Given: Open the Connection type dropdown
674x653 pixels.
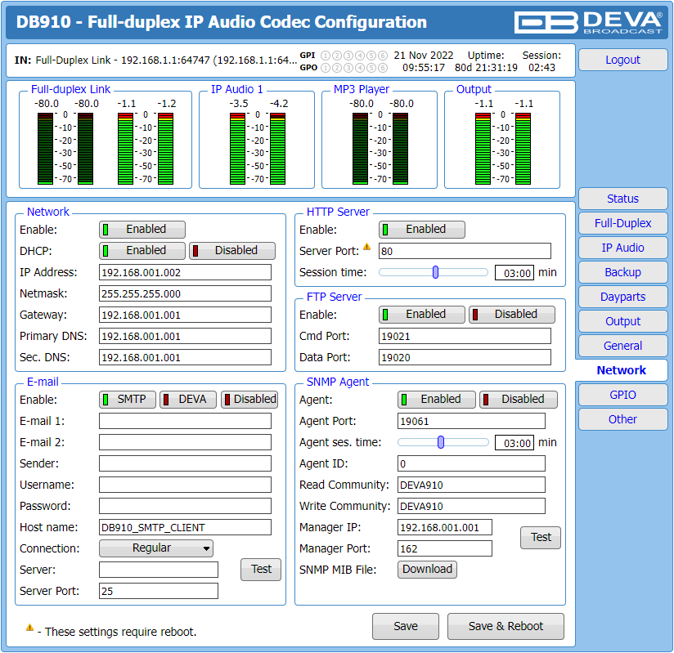Looking at the screenshot, I should click(x=156, y=548).
